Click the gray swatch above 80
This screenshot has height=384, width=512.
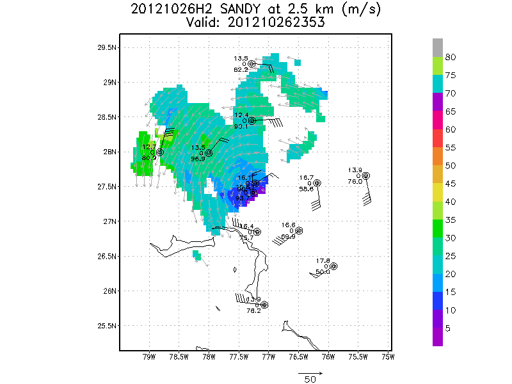[x=438, y=47]
